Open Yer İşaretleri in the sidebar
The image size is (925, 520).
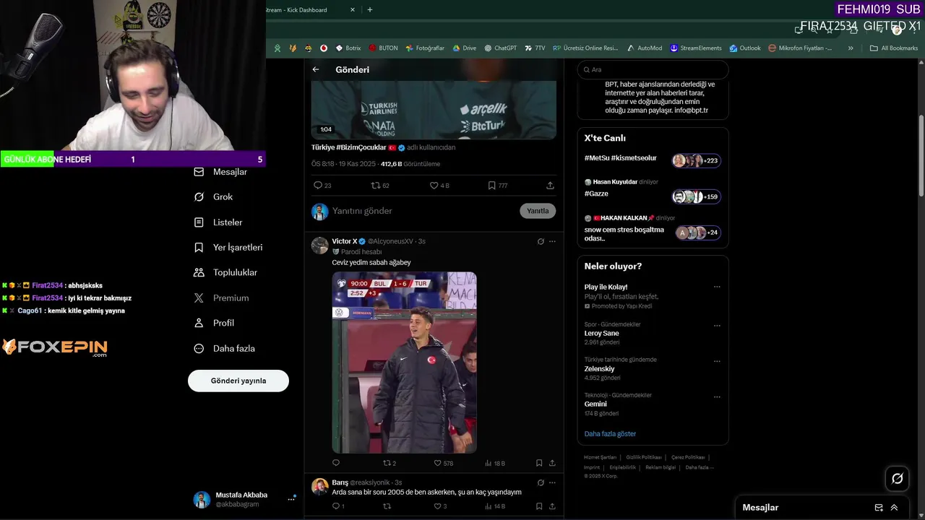pos(228,247)
